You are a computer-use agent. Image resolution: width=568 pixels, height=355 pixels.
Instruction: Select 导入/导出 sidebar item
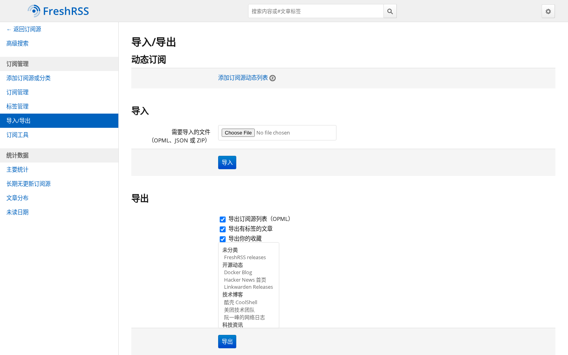click(59, 121)
